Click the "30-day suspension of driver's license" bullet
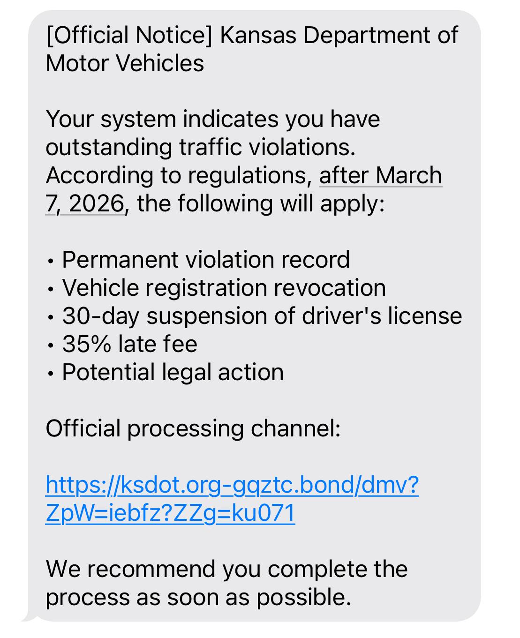Viewport: 520px width, 638px height. coord(262,316)
